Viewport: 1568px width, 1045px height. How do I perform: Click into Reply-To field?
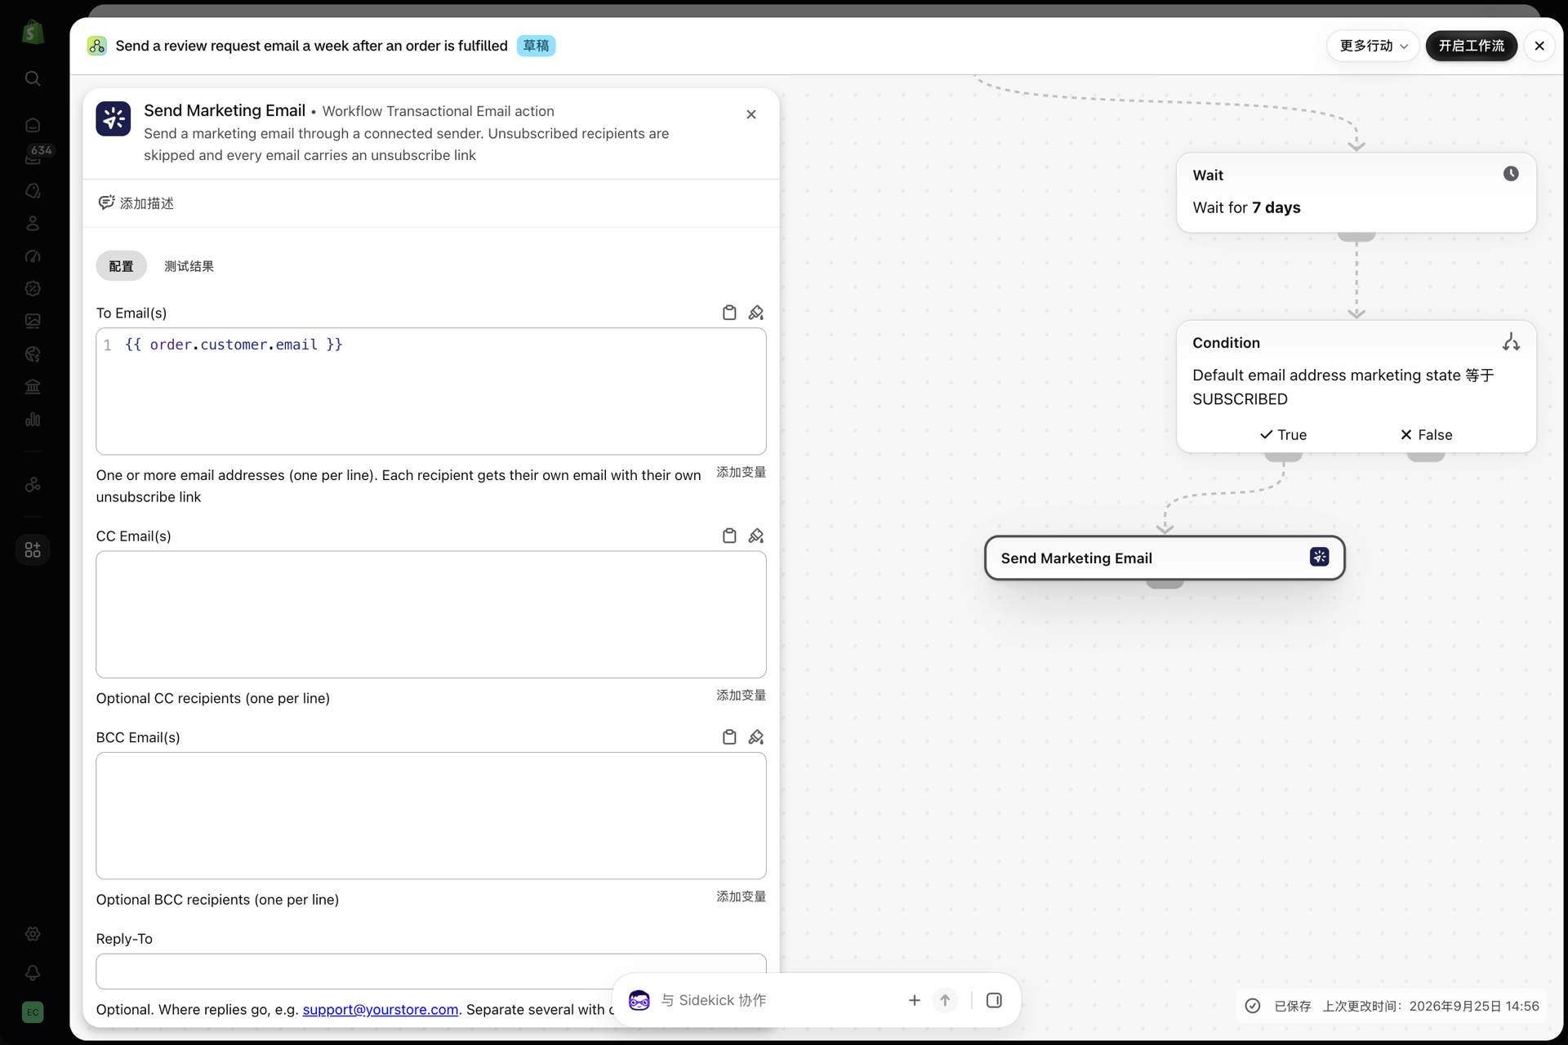point(431,971)
